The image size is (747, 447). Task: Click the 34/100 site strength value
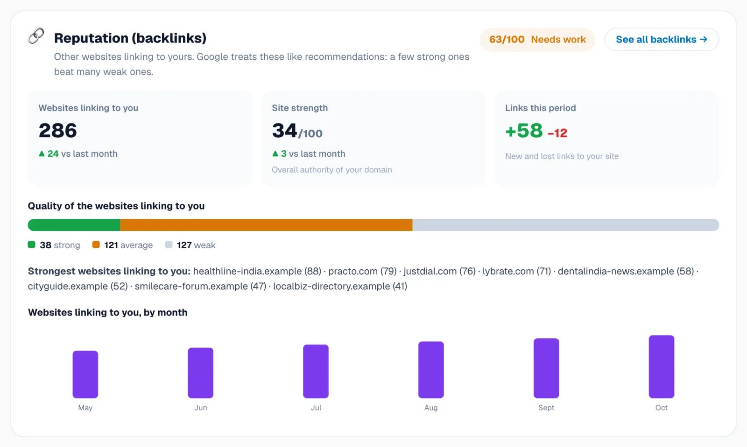[297, 131]
